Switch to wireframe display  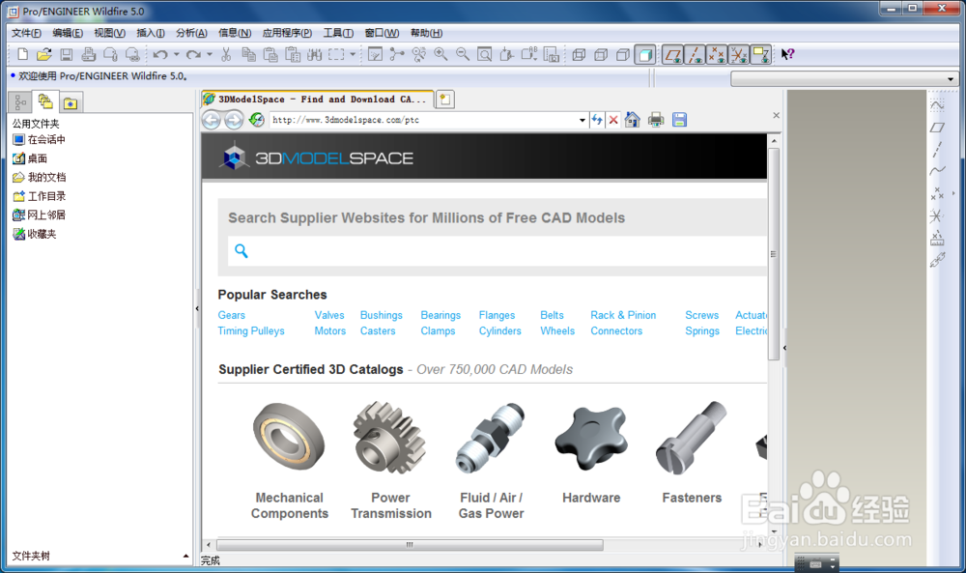(x=579, y=55)
